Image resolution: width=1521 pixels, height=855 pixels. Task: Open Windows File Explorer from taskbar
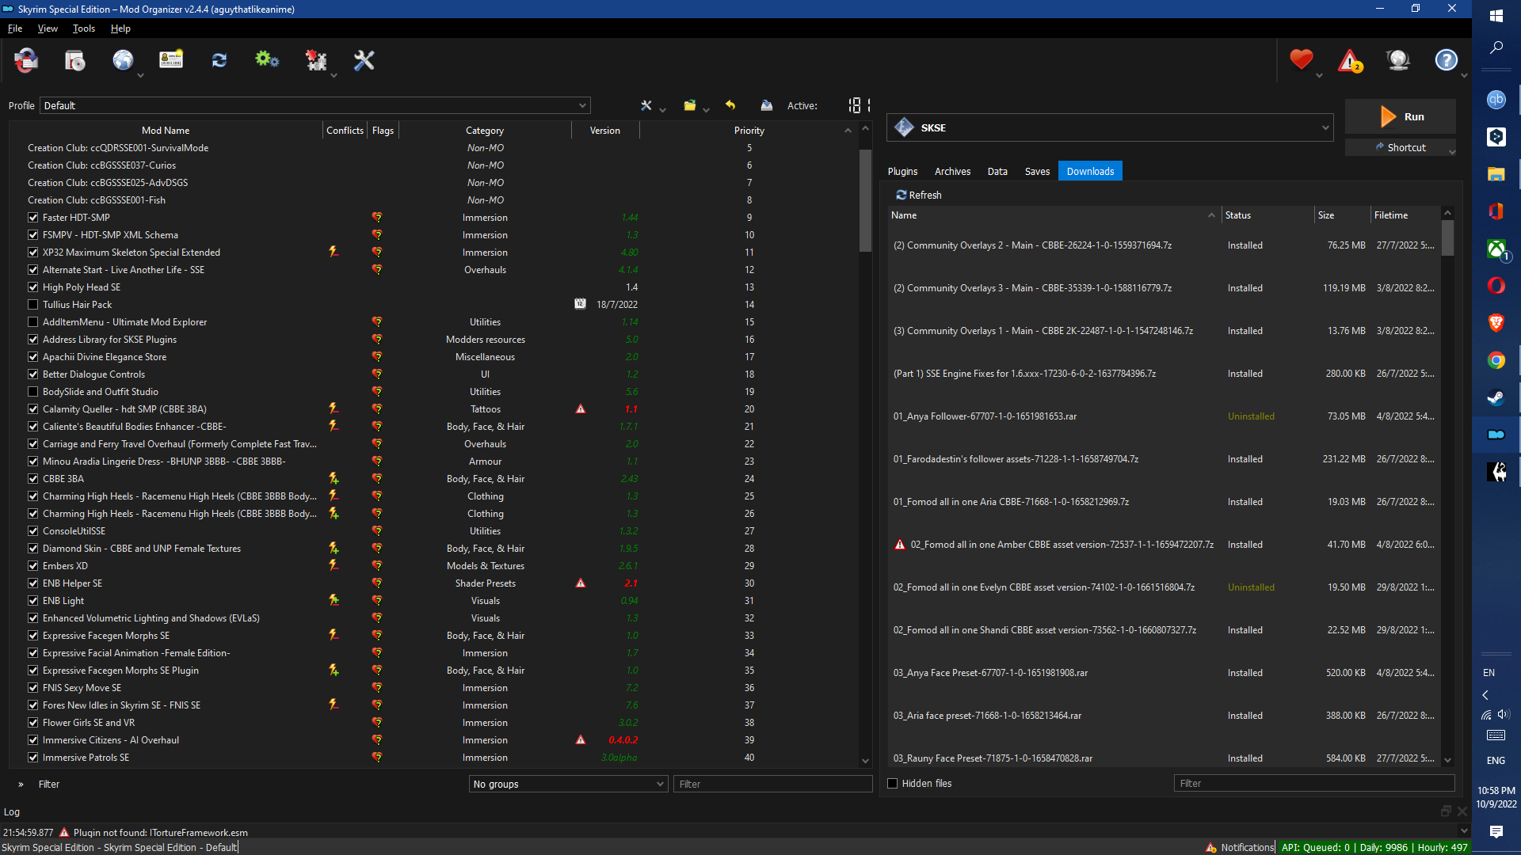click(1496, 174)
